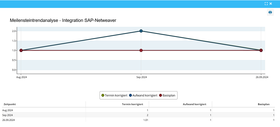Select the Aug 2024 row in table

coord(8,110)
